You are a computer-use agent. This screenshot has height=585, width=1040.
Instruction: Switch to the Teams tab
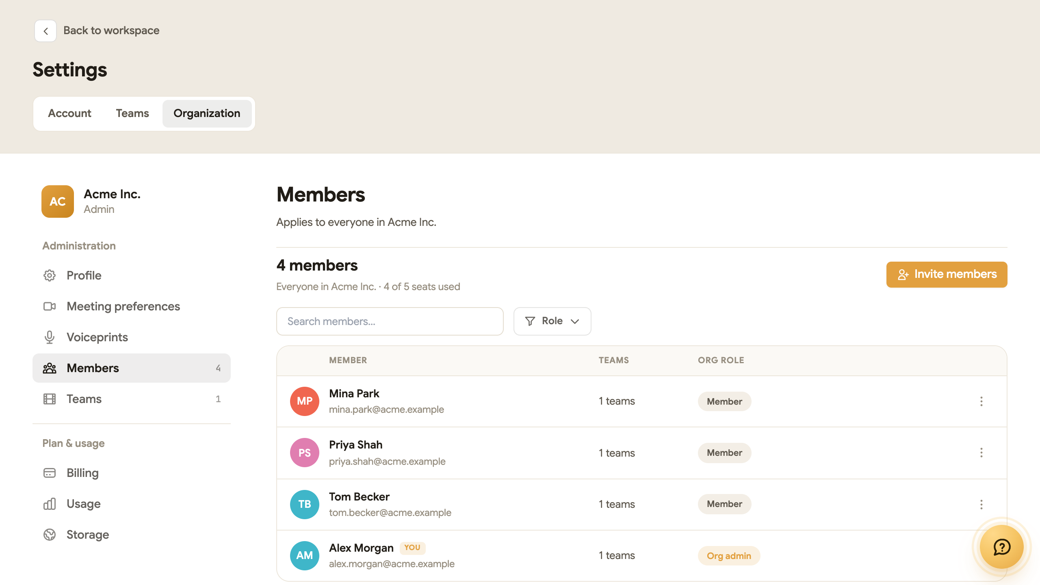click(x=132, y=113)
